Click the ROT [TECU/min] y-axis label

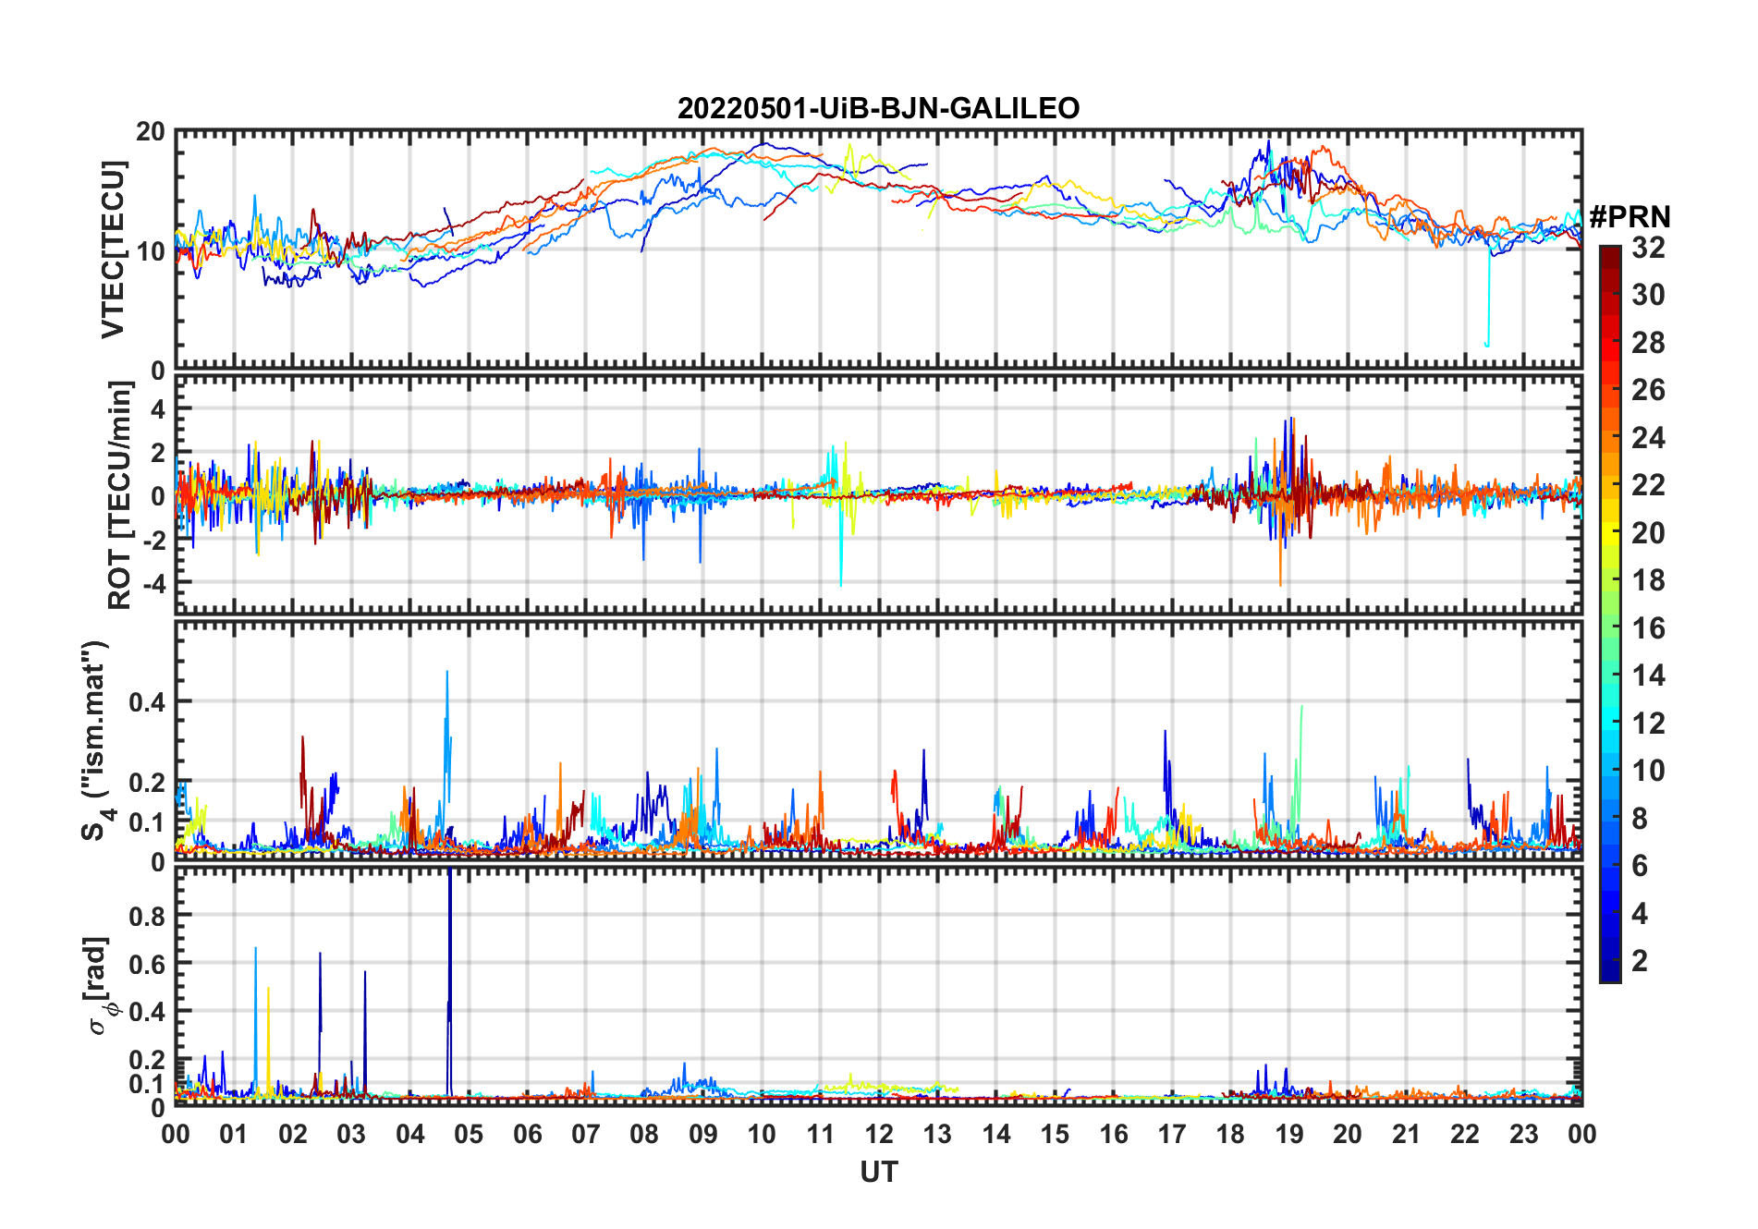120,495
